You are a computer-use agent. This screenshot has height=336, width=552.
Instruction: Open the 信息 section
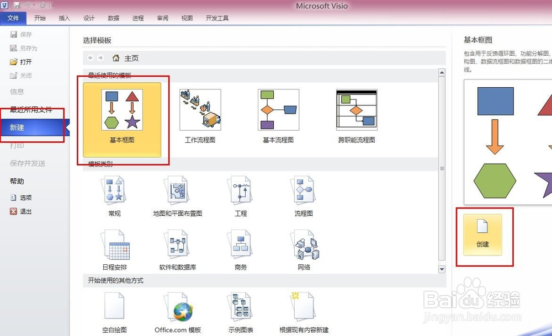17,92
